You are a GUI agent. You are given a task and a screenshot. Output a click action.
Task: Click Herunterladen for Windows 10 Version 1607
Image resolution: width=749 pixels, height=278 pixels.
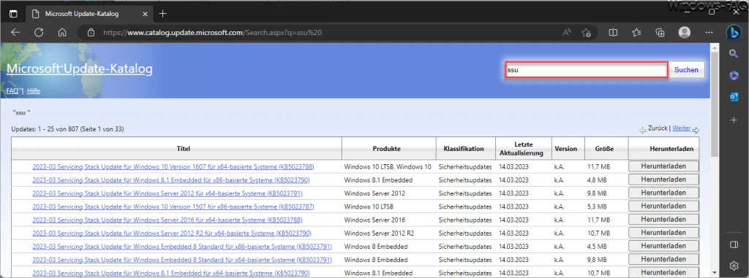click(x=663, y=166)
